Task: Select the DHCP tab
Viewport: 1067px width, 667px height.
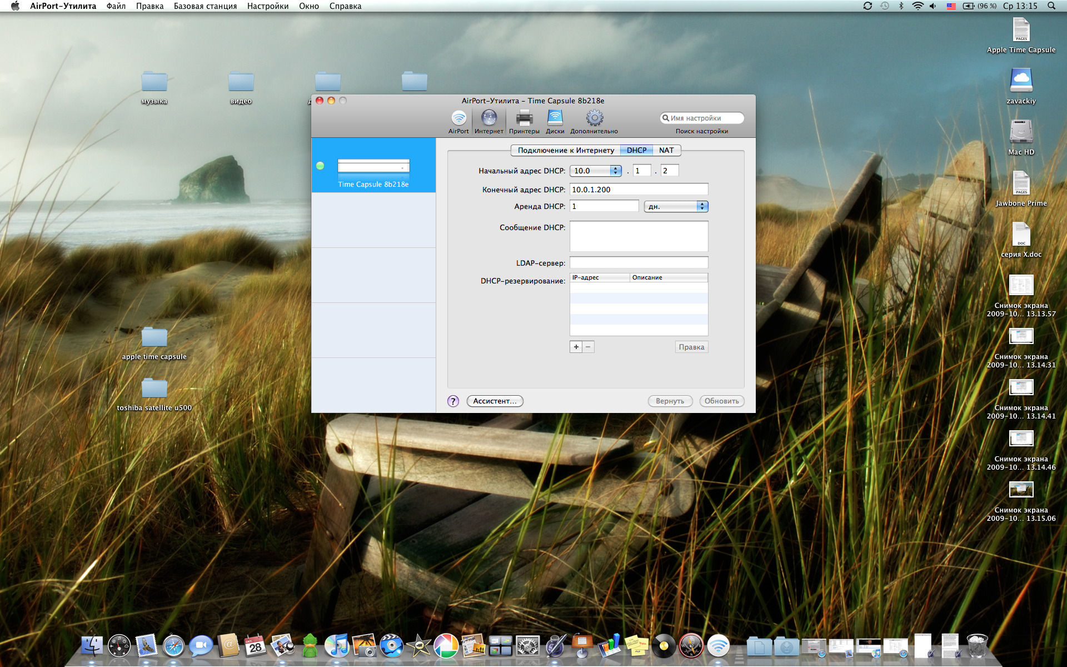Action: pos(636,150)
